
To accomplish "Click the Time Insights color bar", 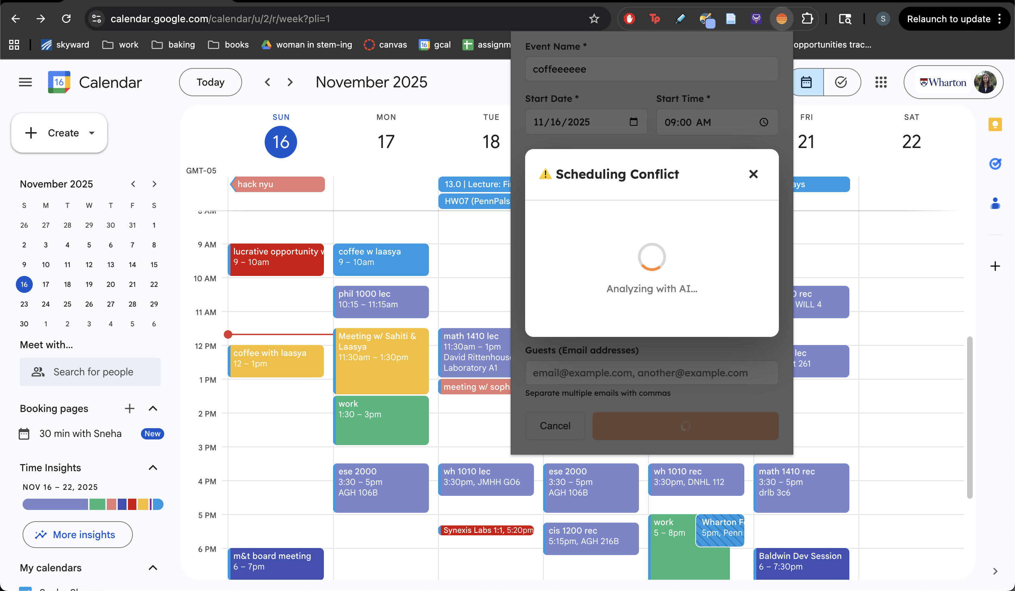I will (x=93, y=504).
